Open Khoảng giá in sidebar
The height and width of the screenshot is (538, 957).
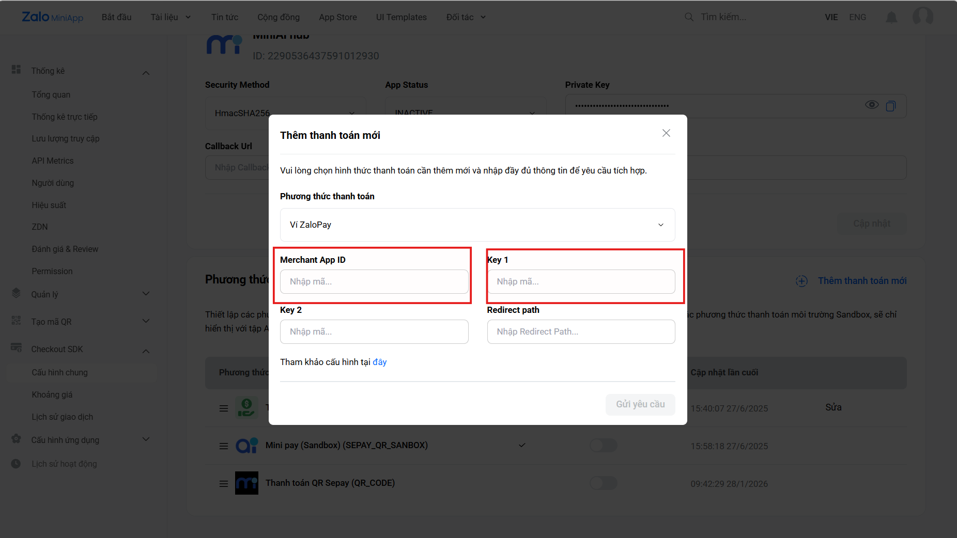pos(52,394)
